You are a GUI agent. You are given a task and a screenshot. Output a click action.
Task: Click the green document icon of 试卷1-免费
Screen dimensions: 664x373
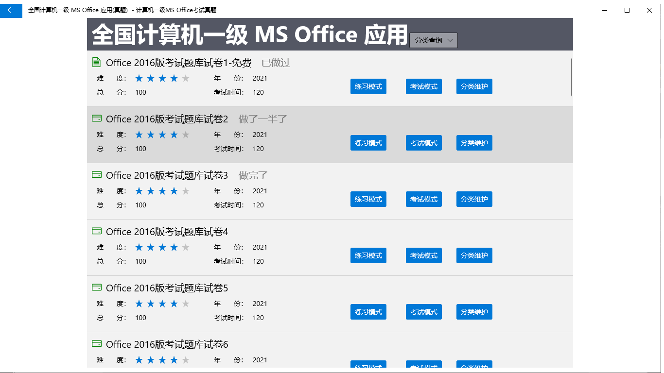(x=96, y=62)
